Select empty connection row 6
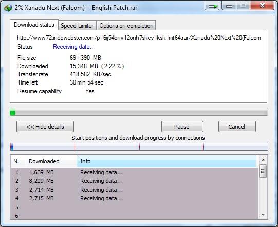The height and width of the screenshot is (227, 278). click(x=135, y=216)
